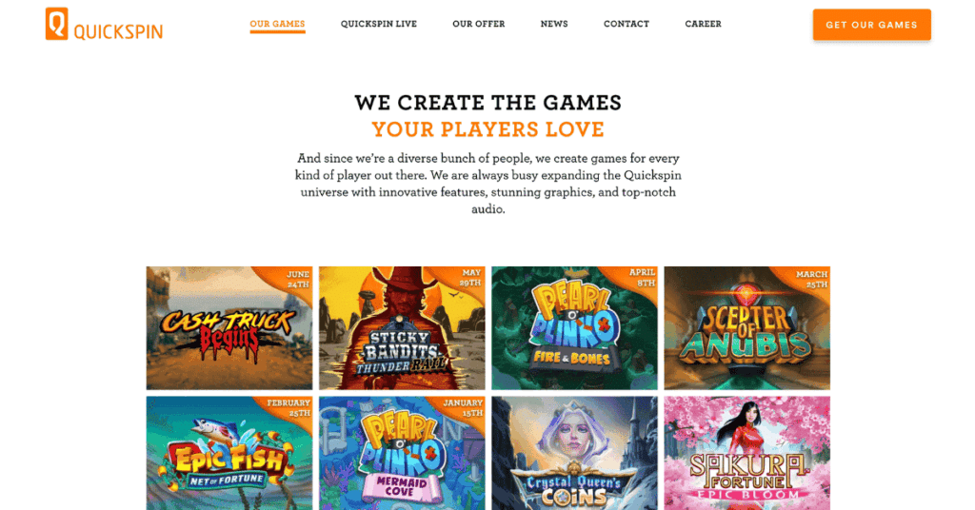Go to Quickspin Live page

(x=379, y=24)
